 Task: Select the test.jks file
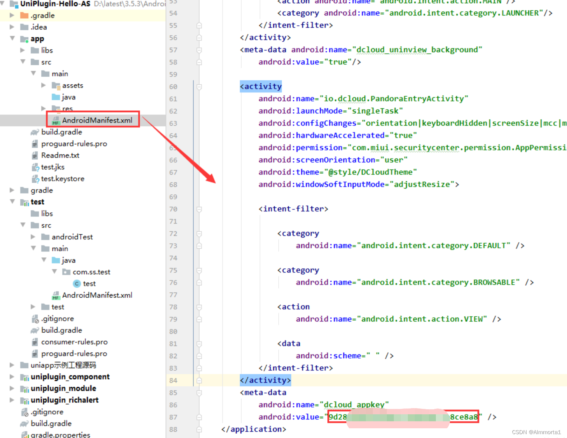(53, 167)
